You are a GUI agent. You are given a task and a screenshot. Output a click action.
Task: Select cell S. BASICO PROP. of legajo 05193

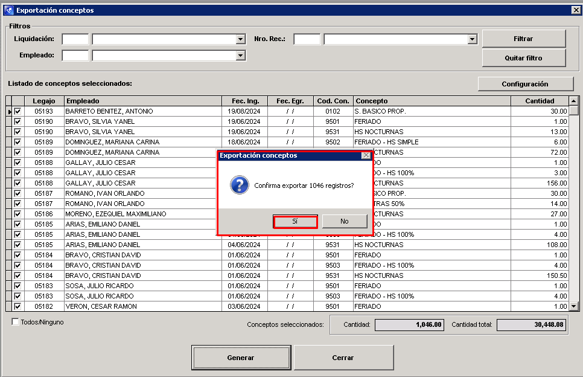coord(432,111)
